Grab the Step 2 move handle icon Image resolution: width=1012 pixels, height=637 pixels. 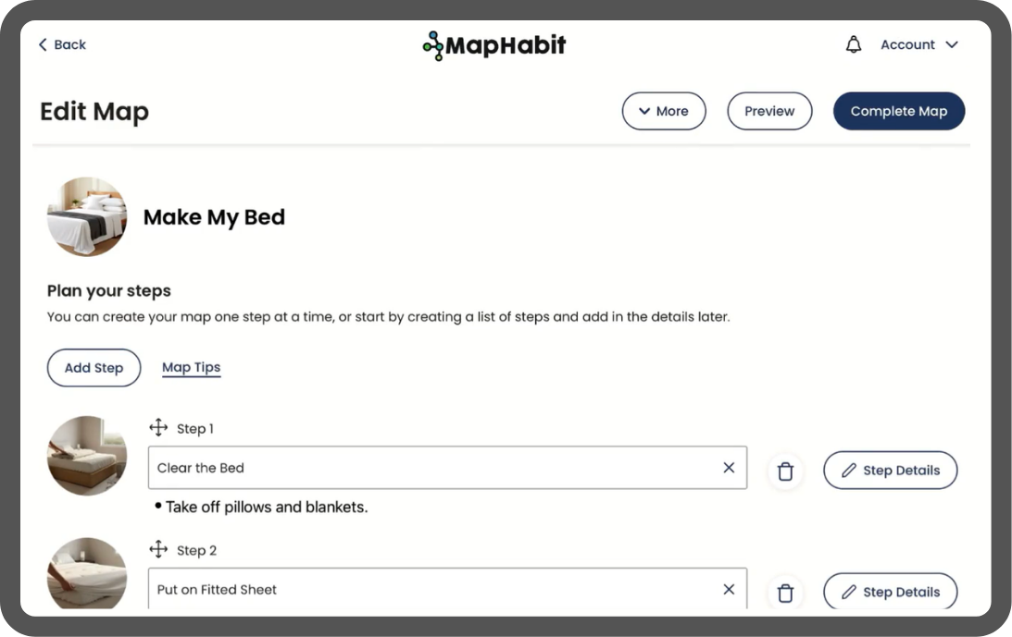pyautogui.click(x=158, y=549)
